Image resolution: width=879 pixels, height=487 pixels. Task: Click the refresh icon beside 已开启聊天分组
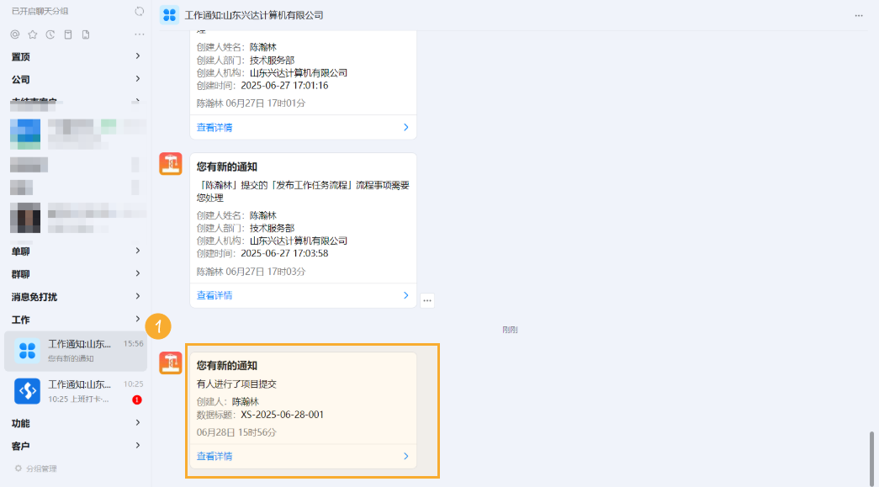pos(139,11)
